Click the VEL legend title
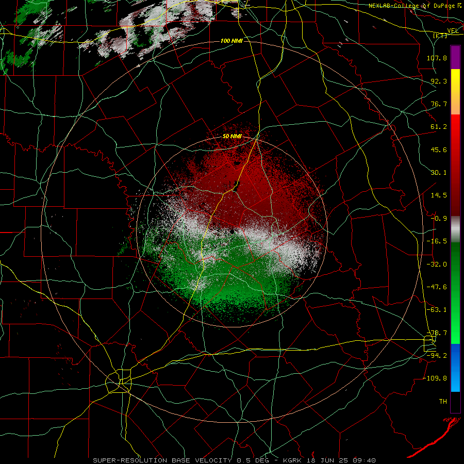The width and height of the screenshot is (464, 464). click(x=453, y=30)
